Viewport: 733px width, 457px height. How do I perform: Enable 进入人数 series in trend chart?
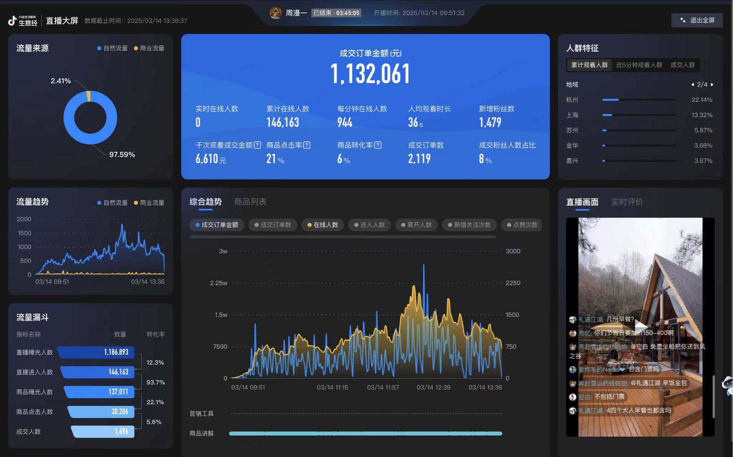[369, 225]
